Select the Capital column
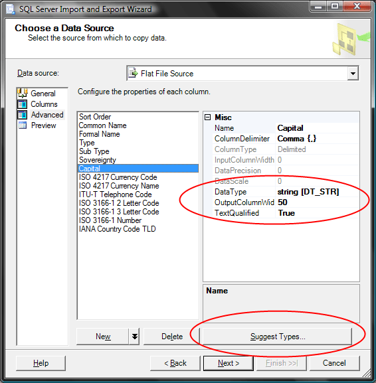The height and width of the screenshot is (383, 376). click(138, 169)
